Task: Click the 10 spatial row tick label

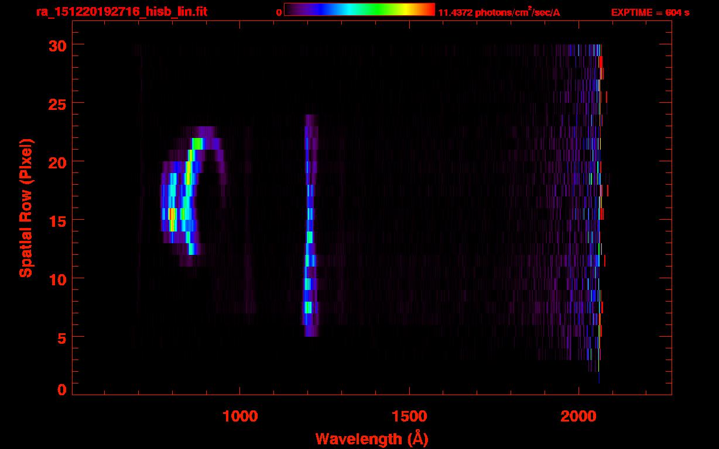Action: tap(58, 279)
